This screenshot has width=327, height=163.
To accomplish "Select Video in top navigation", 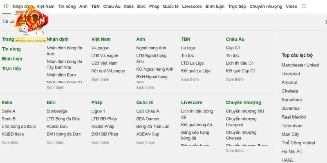I will (x=291, y=7).
